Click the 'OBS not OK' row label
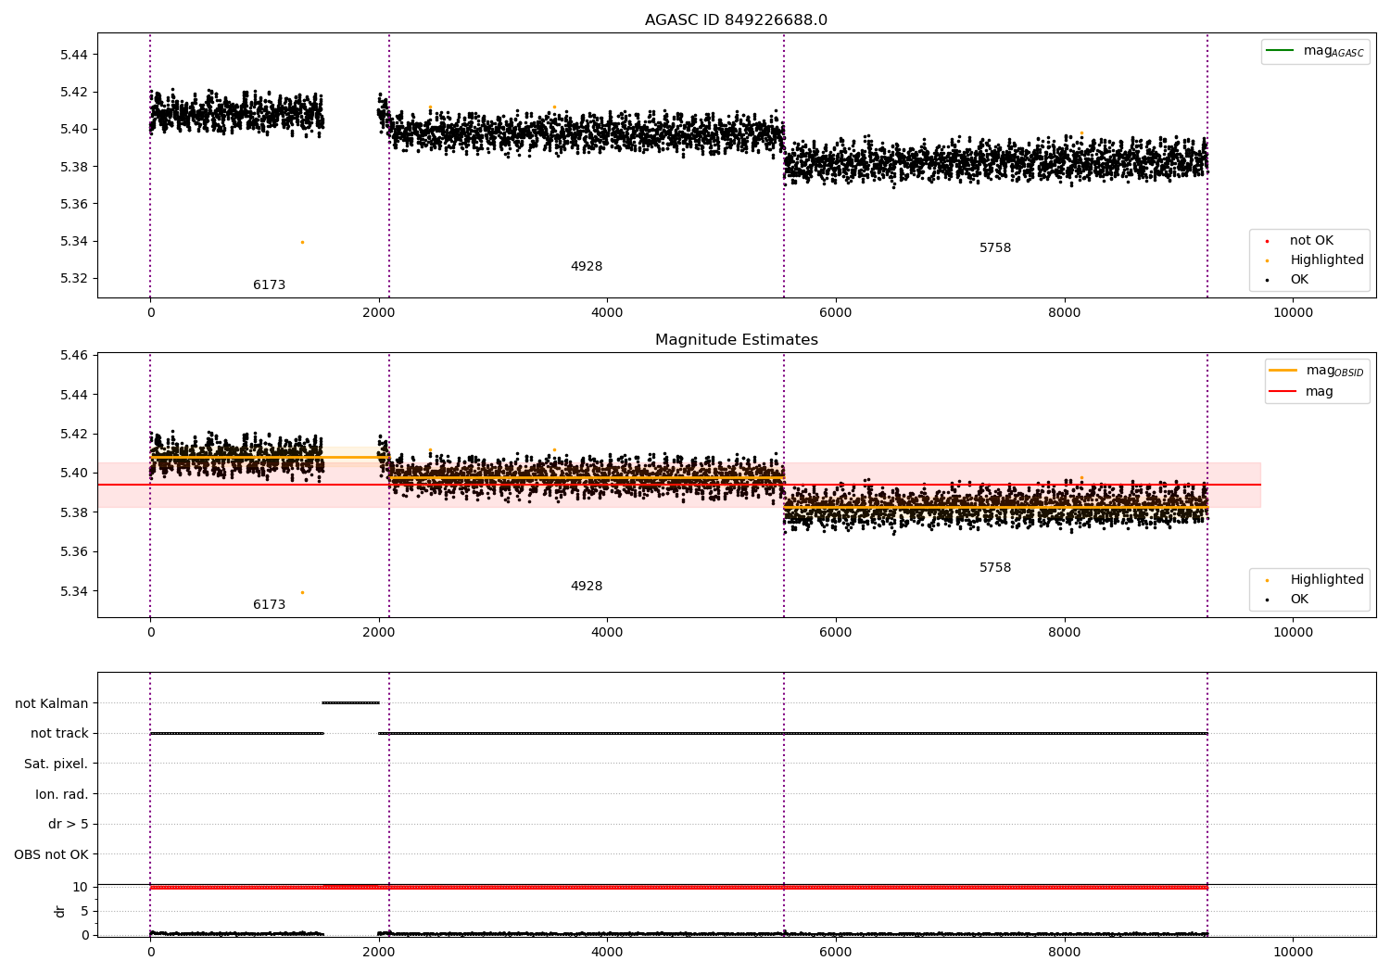 pos(51,854)
